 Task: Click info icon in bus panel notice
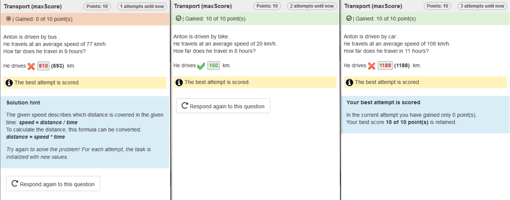tap(9, 83)
